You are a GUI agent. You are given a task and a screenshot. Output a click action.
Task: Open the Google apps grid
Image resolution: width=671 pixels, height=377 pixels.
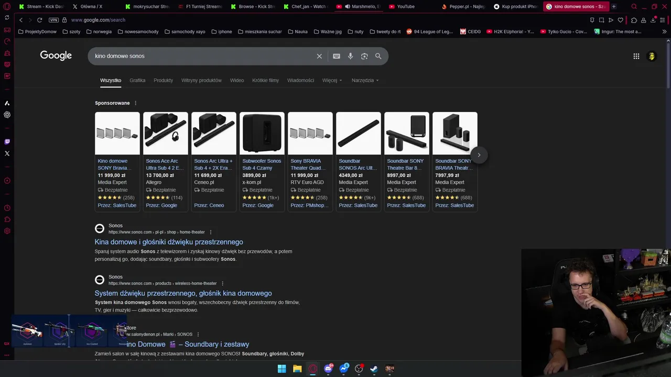(636, 56)
